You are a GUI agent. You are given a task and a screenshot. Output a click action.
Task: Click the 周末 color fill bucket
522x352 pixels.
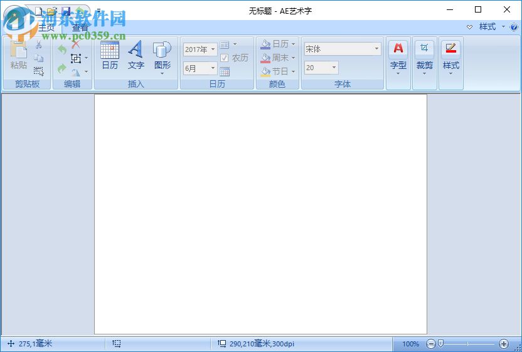265,58
